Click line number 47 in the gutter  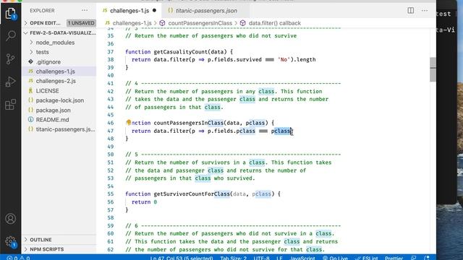click(x=111, y=131)
